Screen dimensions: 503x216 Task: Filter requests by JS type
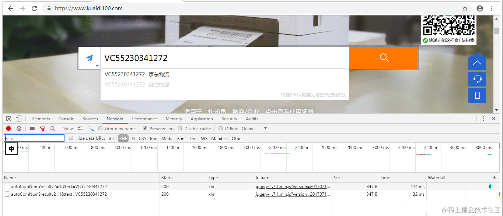click(x=133, y=139)
